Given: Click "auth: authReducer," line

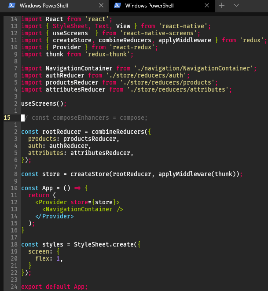Looking at the screenshot, I should pos(59,146).
